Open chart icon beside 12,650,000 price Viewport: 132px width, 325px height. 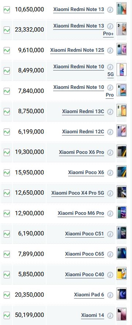[7, 193]
